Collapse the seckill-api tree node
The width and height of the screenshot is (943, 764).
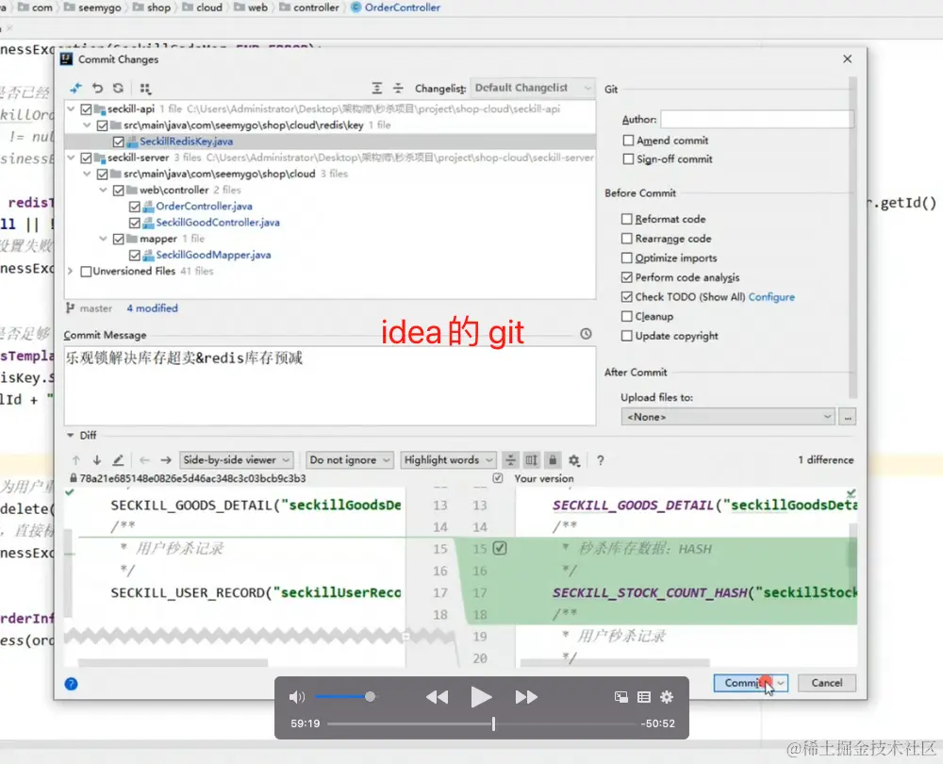[x=71, y=108]
